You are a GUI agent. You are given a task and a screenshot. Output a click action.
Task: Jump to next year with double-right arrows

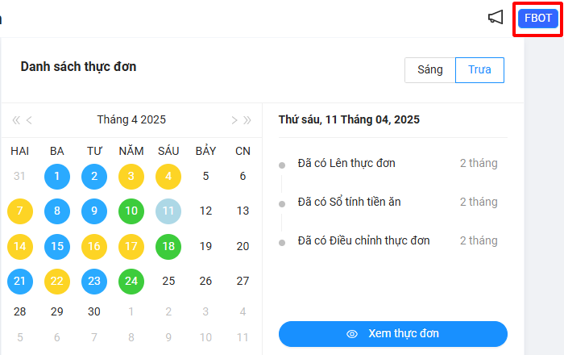247,120
